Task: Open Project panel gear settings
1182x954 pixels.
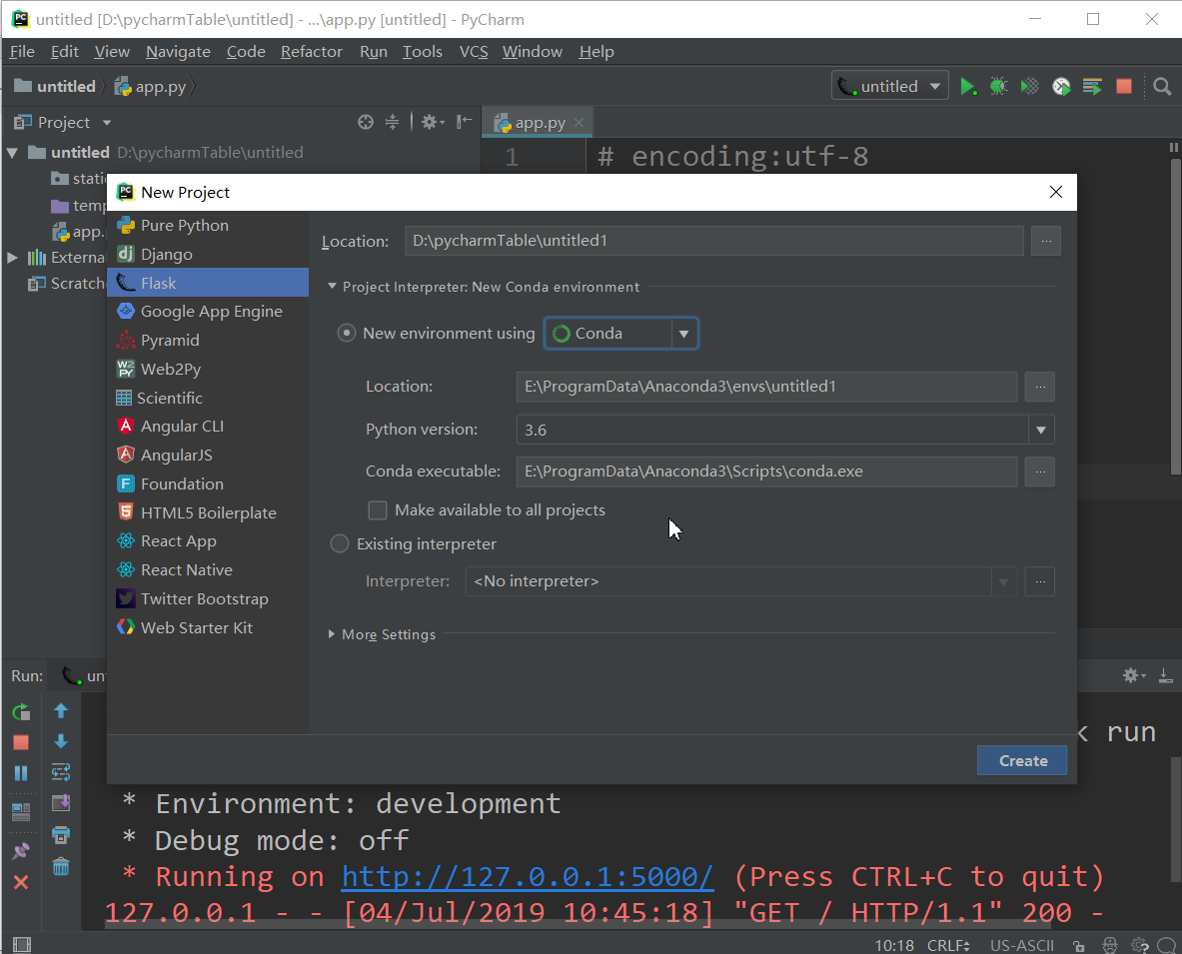Action: pos(432,122)
